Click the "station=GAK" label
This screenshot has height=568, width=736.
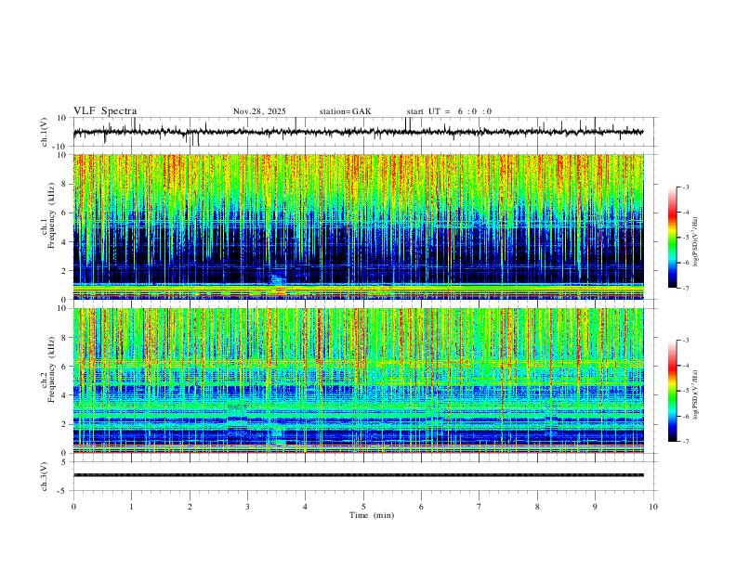point(345,111)
